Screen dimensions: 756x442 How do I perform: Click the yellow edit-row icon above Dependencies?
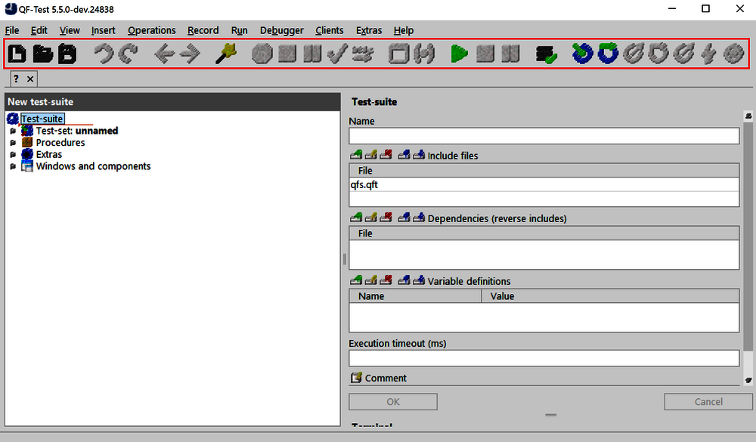[371, 218]
